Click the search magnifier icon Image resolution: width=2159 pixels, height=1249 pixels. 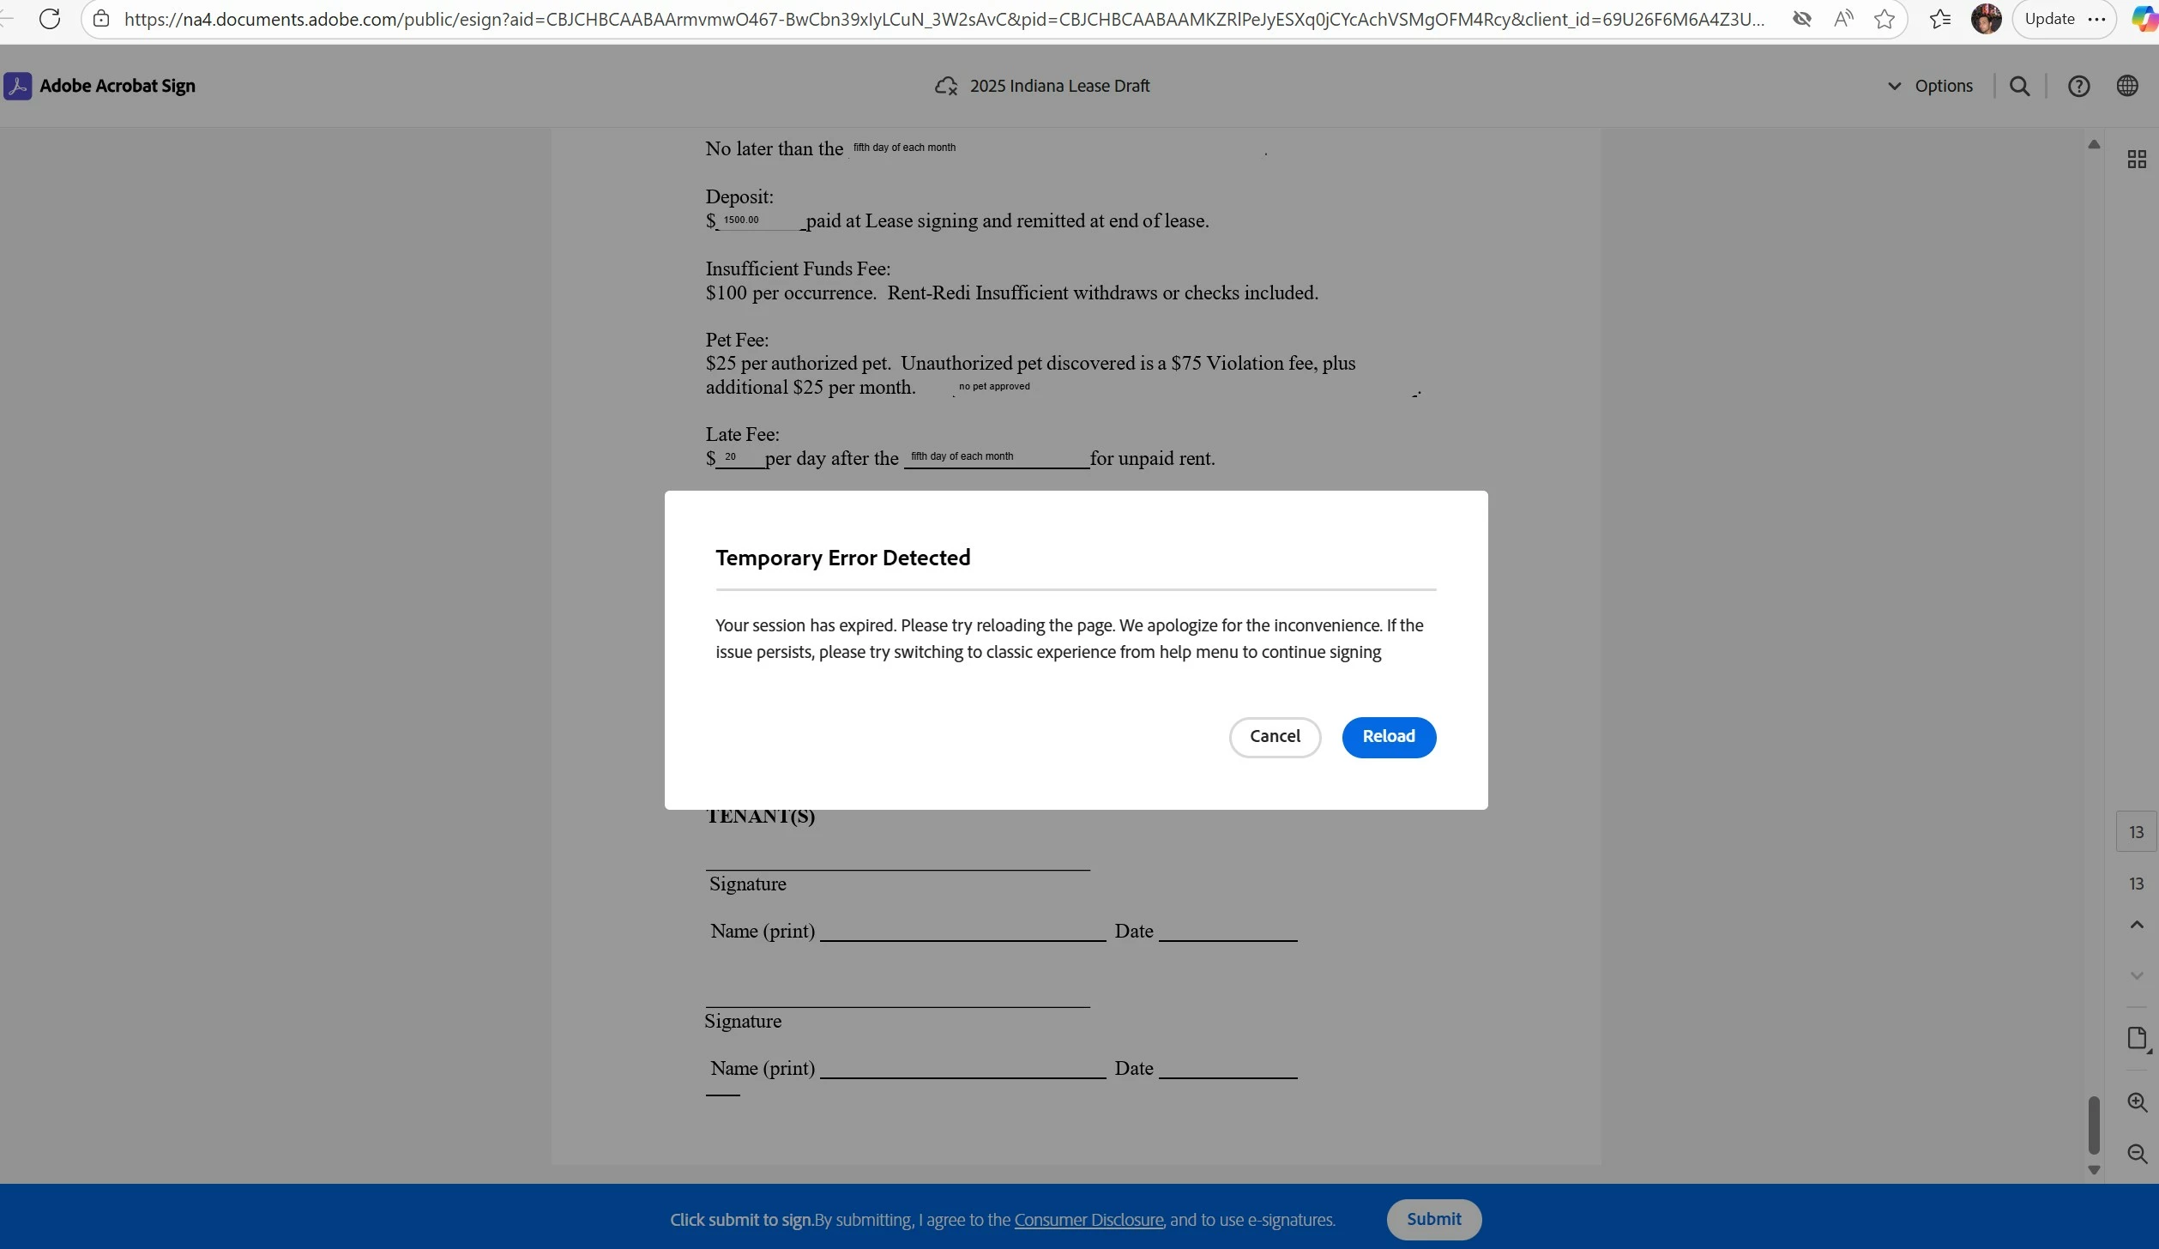2019,86
